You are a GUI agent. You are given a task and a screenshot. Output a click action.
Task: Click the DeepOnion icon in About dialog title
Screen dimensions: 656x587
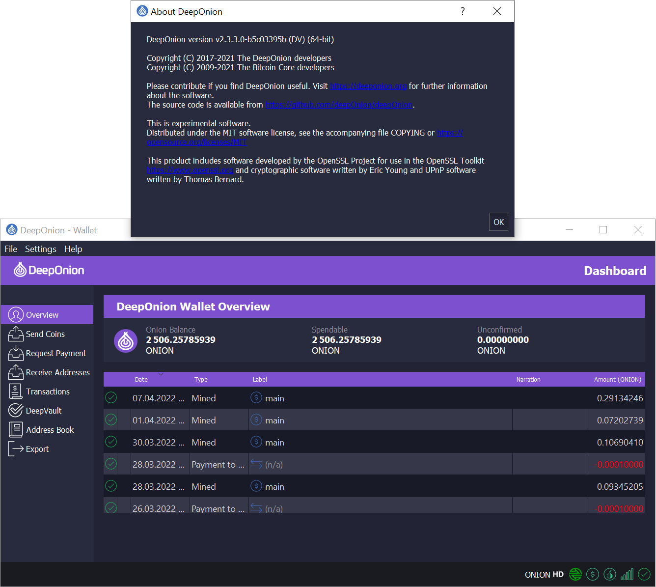click(x=142, y=11)
